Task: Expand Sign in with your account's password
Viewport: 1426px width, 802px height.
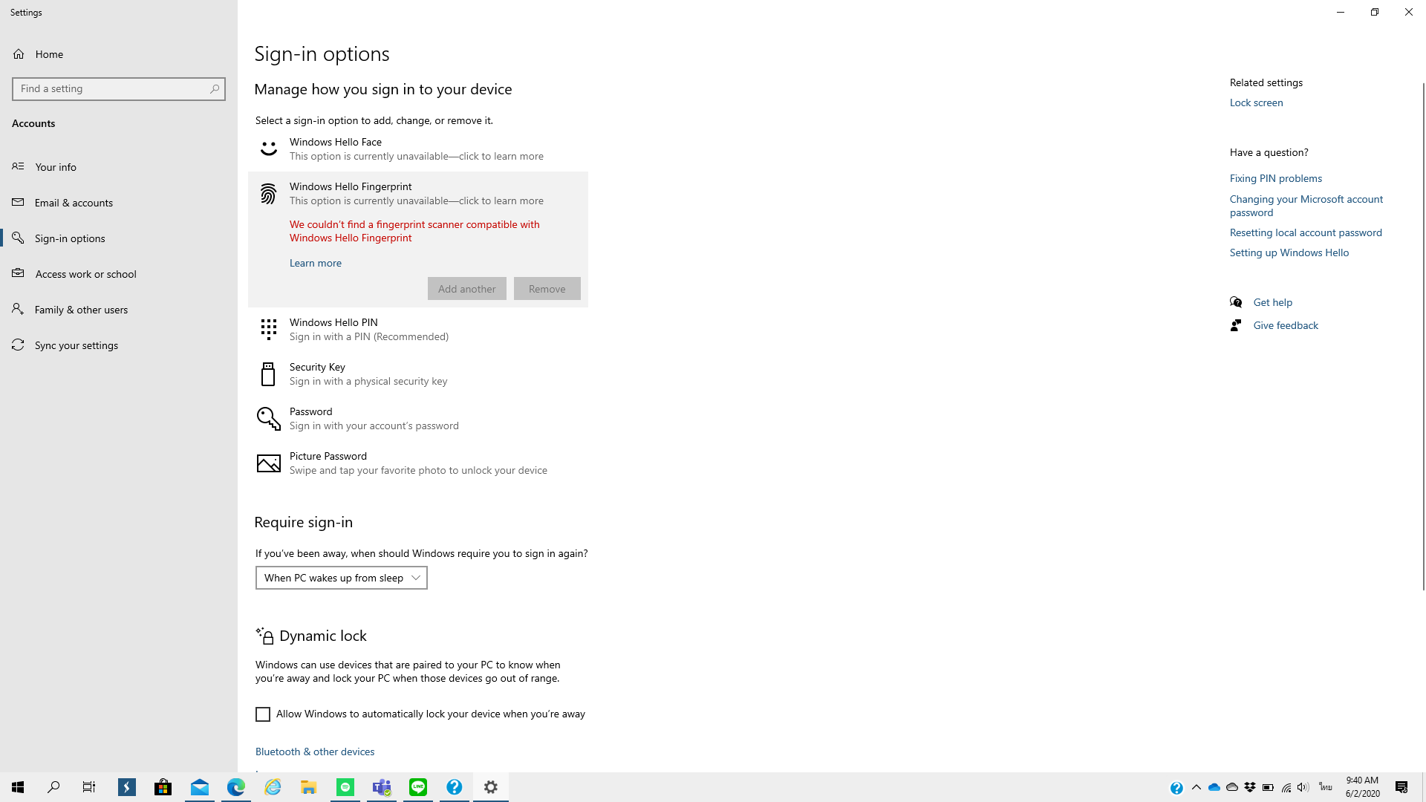Action: click(418, 419)
